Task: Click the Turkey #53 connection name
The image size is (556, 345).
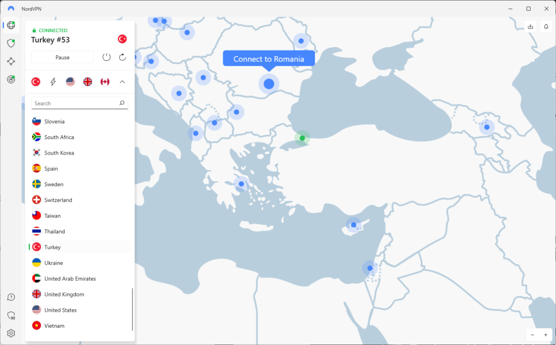Action: [50, 40]
